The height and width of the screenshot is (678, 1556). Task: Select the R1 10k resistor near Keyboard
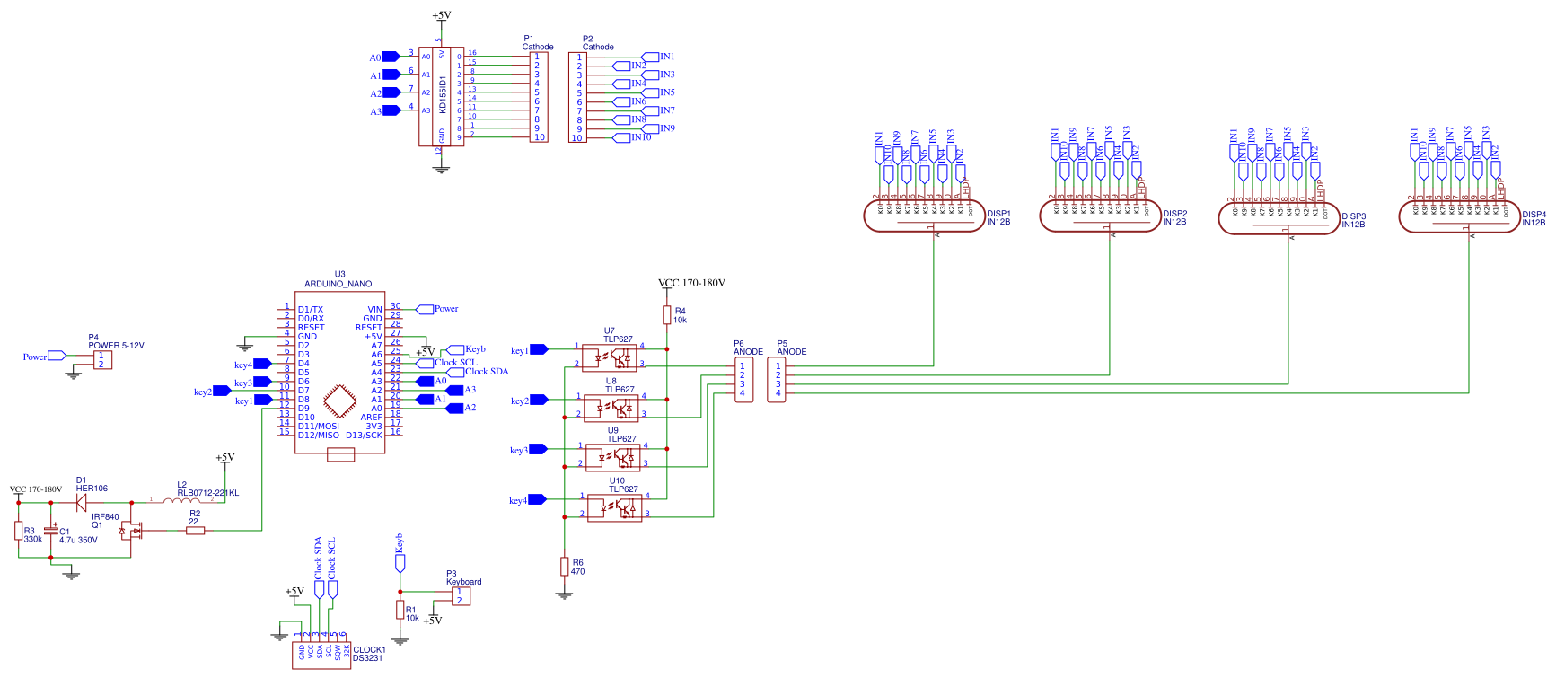(400, 610)
